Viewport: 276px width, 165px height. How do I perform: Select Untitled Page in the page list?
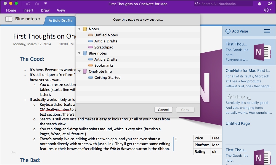click(238, 123)
